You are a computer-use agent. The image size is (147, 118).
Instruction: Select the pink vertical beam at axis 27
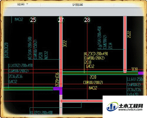click(x=61, y=52)
